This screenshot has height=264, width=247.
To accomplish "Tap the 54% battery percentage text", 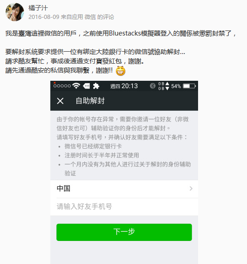I will point(176,86).
